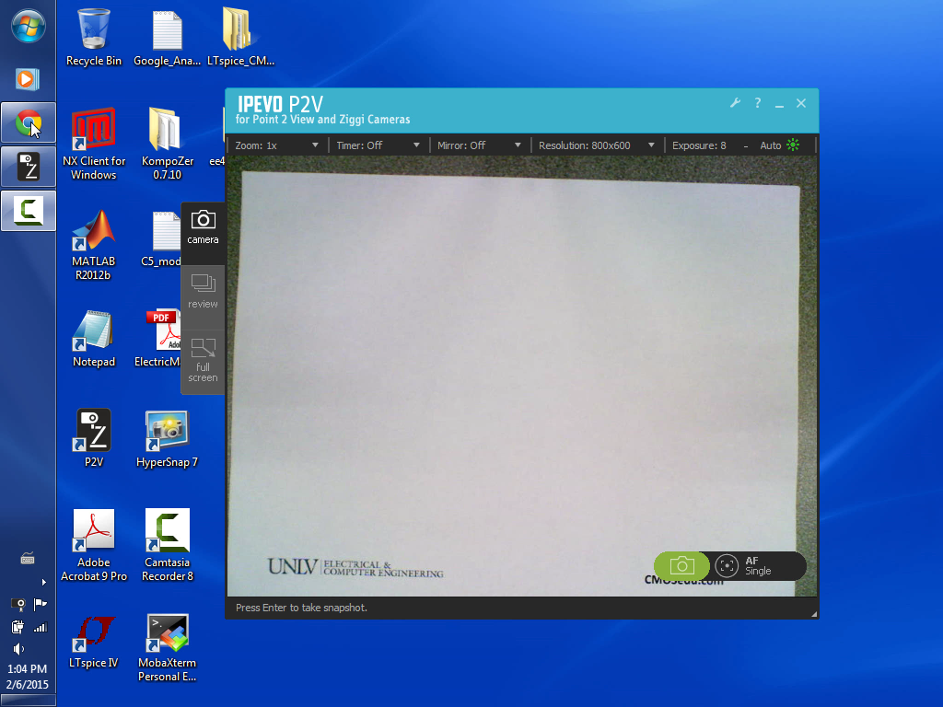Open Google Chrome in taskbar
The image size is (943, 707).
[29, 122]
